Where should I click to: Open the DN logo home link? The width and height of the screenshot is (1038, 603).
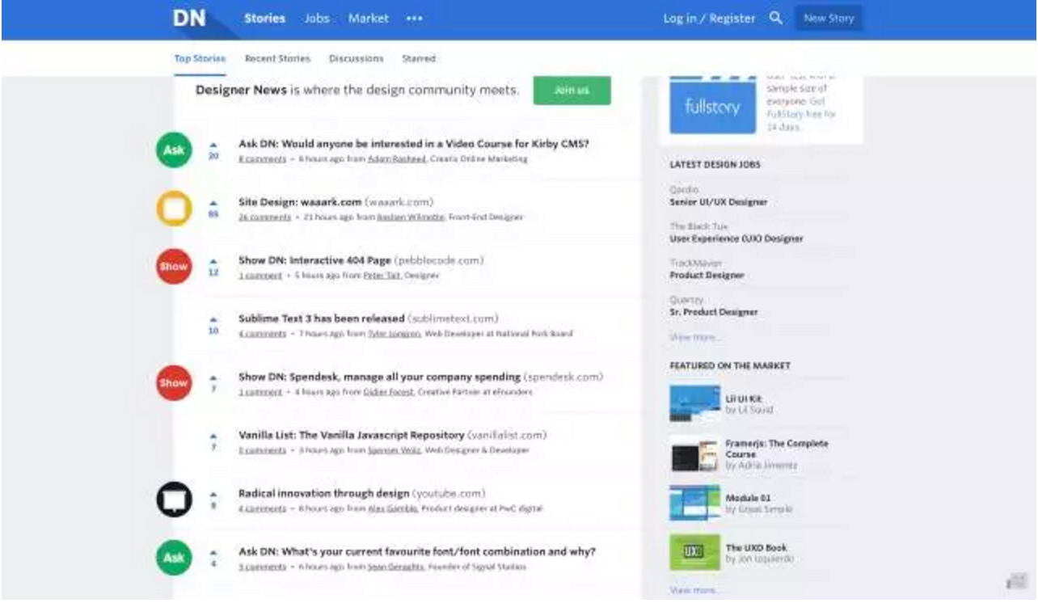click(188, 19)
